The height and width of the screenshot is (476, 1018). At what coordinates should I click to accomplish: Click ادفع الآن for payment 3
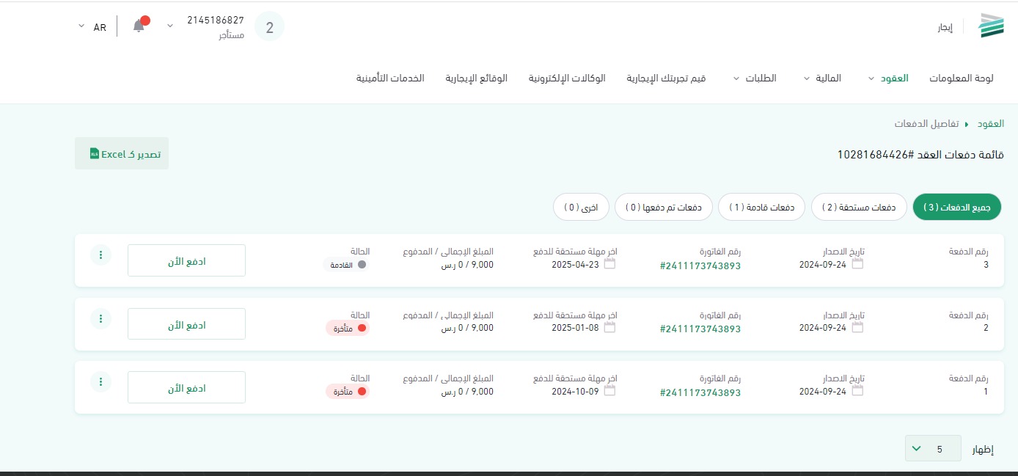click(x=186, y=260)
